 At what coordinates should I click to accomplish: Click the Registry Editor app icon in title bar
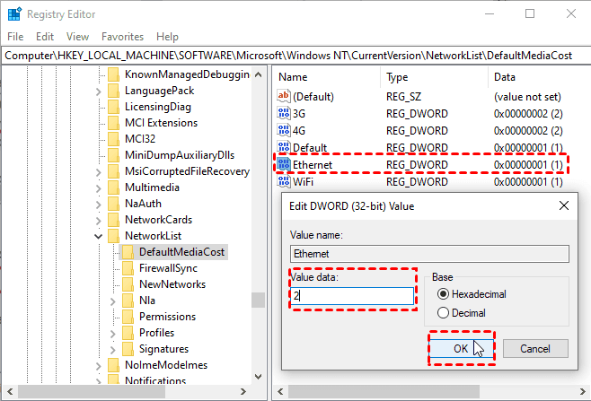point(14,14)
